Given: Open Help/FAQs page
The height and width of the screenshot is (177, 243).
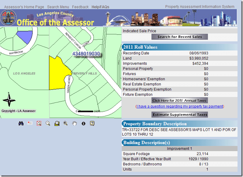Looking at the screenshot, I should [101, 7].
